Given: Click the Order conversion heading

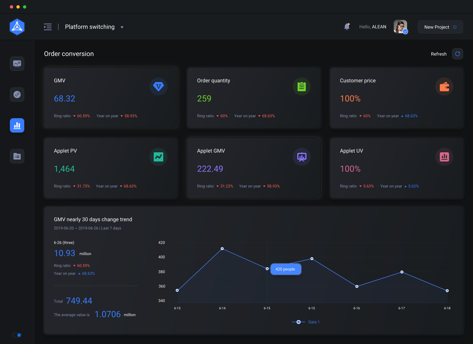Looking at the screenshot, I should tap(69, 54).
